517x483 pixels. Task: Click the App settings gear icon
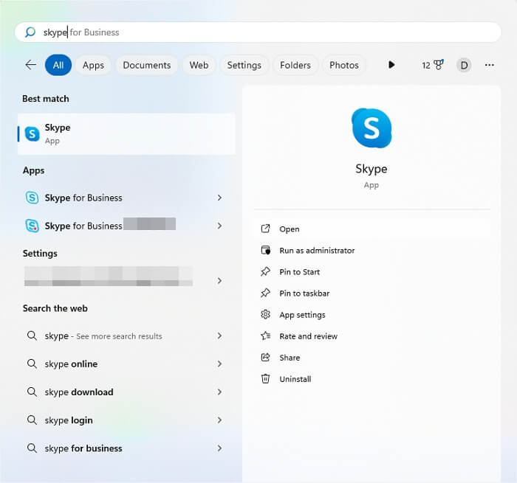pos(265,314)
